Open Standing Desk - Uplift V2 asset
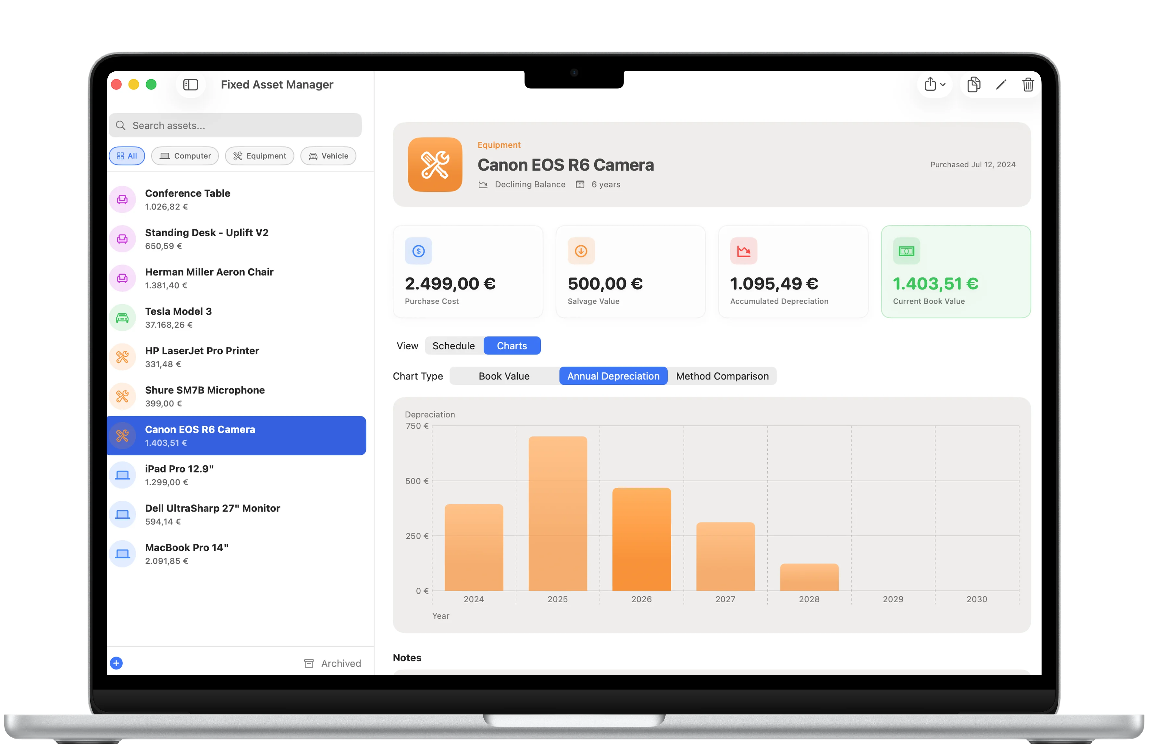 (x=237, y=239)
